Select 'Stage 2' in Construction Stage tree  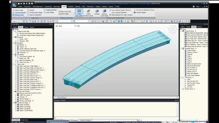click(25, 107)
